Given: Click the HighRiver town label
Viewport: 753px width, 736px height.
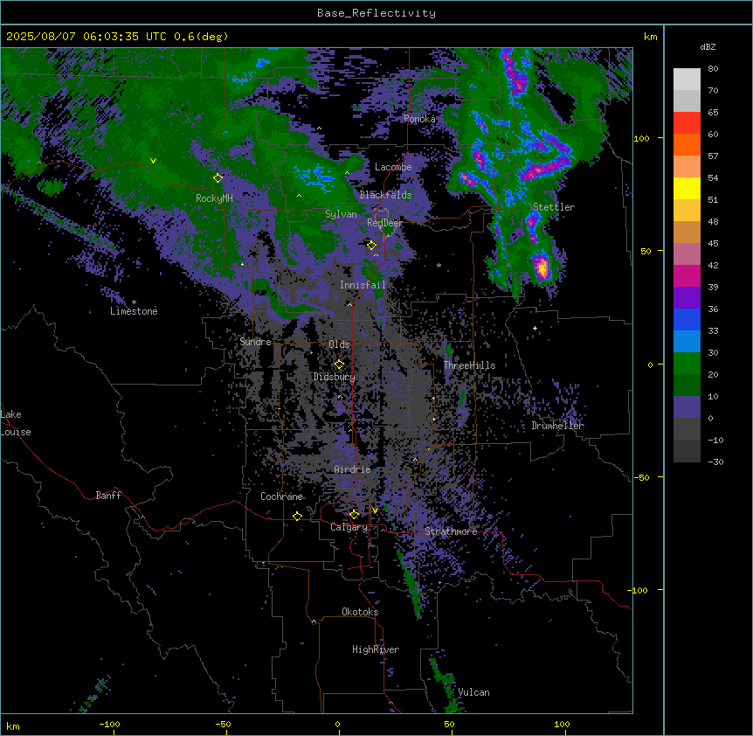Looking at the screenshot, I should click(x=376, y=649).
